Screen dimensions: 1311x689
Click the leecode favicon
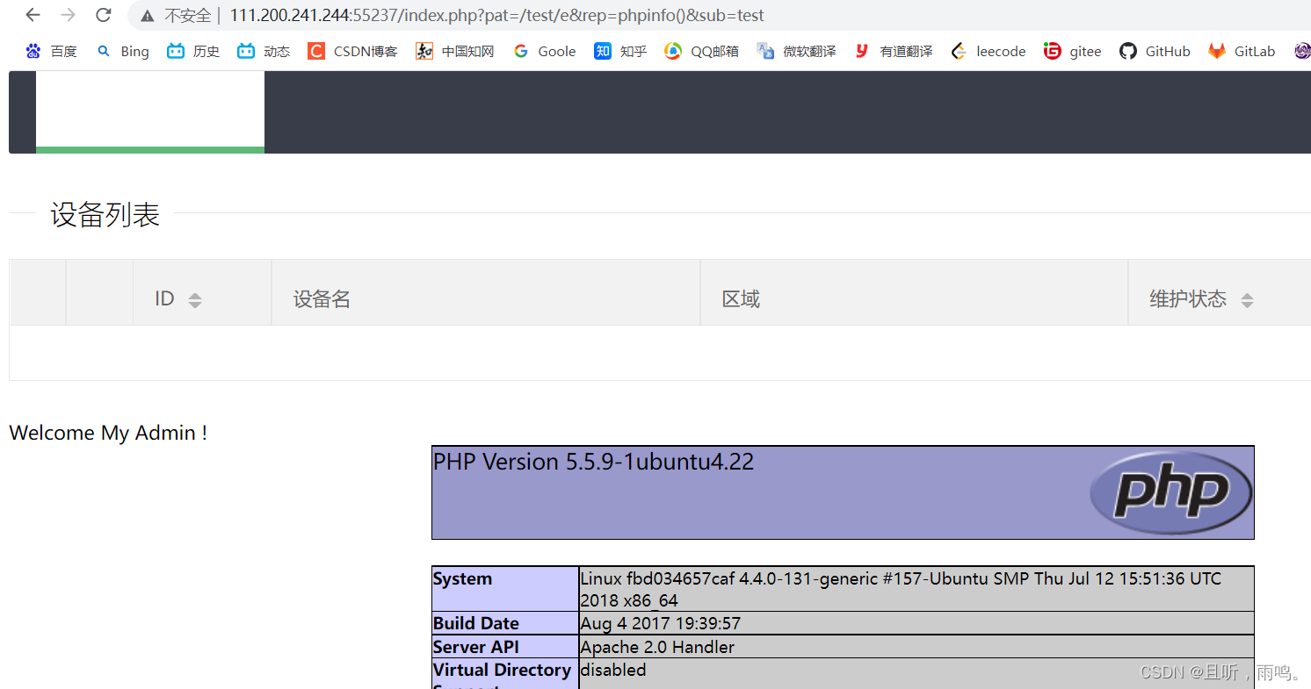pyautogui.click(x=959, y=51)
